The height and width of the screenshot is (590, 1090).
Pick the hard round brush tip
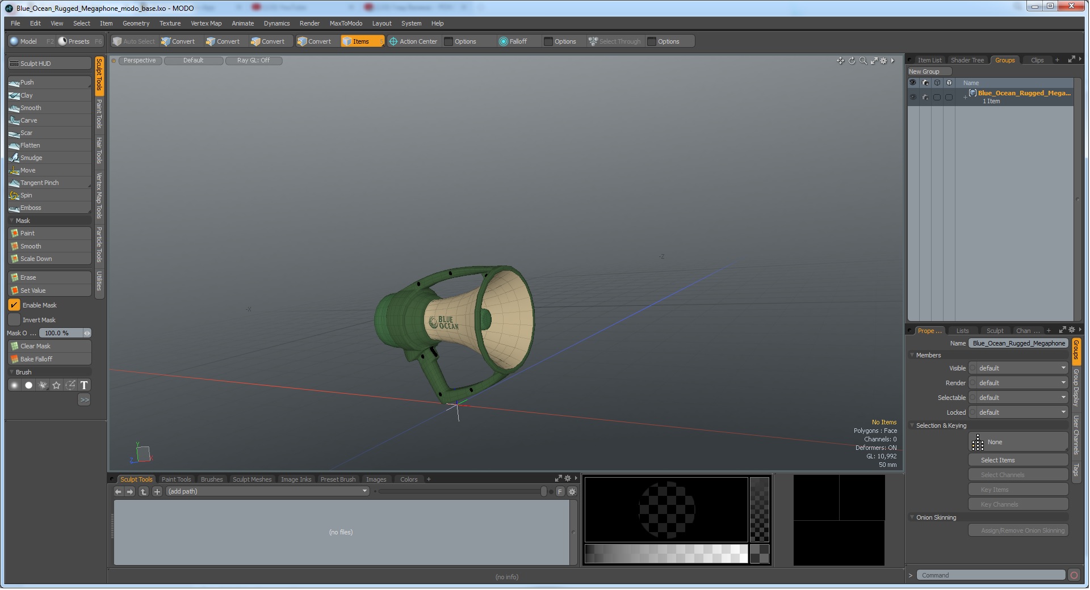click(x=28, y=385)
